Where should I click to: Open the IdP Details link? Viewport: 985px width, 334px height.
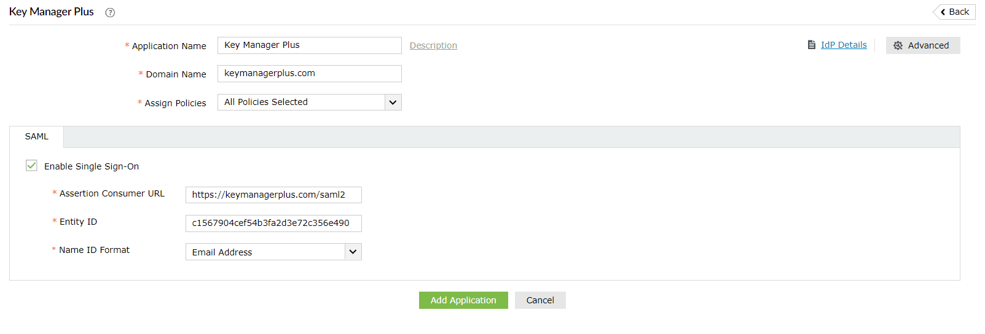[844, 45]
